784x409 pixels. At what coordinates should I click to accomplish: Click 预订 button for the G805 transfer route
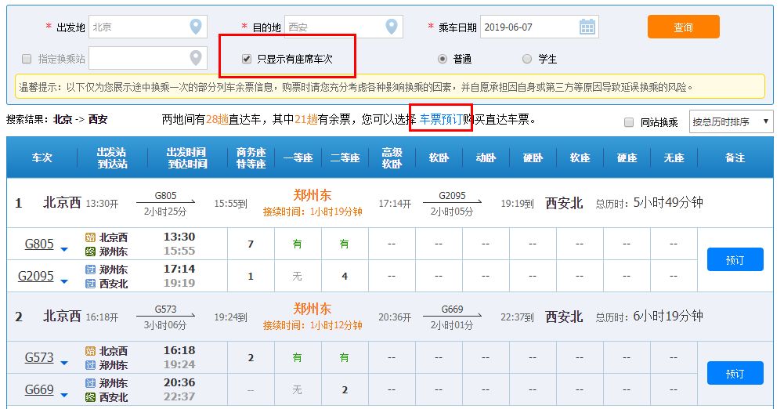[735, 259]
